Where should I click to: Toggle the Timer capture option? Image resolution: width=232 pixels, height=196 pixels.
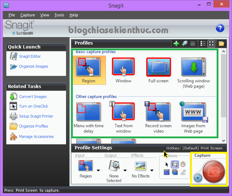click(183, 164)
